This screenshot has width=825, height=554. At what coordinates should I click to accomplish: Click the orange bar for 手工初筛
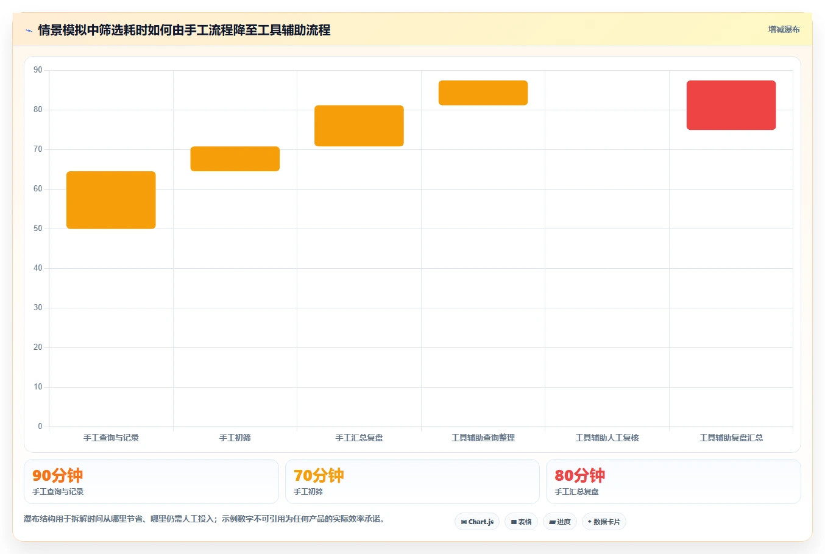click(x=235, y=158)
